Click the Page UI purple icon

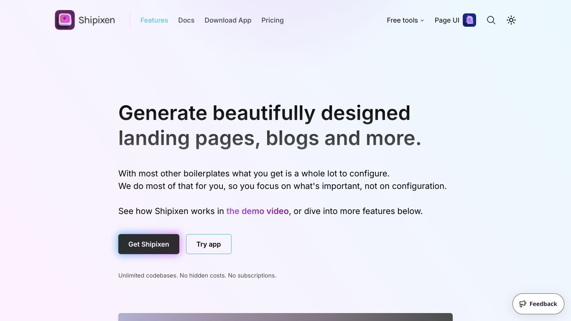[x=469, y=20]
